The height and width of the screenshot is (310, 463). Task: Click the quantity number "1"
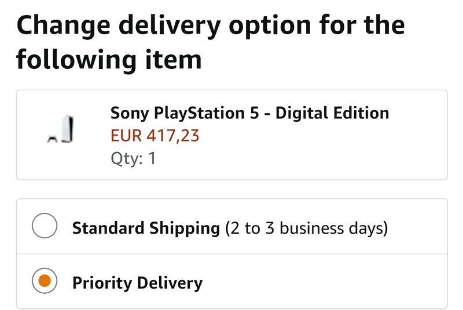click(152, 158)
